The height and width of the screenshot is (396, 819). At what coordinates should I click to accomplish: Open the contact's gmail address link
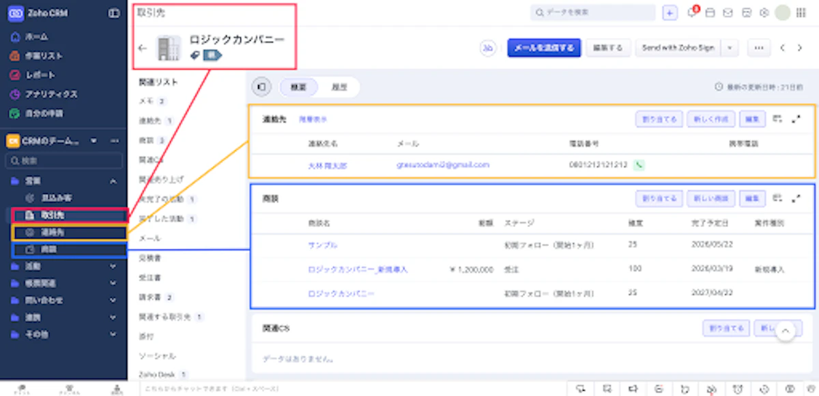[x=442, y=164]
